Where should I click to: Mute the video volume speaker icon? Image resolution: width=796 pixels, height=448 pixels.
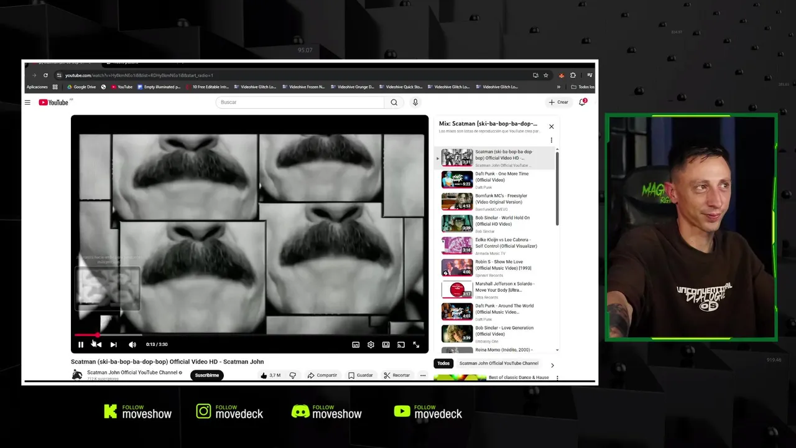pos(132,345)
